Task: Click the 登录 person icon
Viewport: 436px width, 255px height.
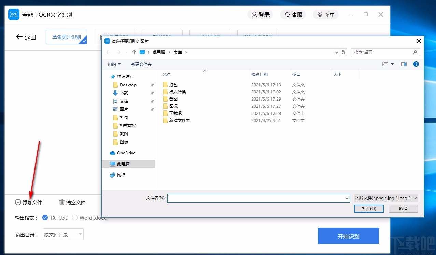Action: pos(254,14)
